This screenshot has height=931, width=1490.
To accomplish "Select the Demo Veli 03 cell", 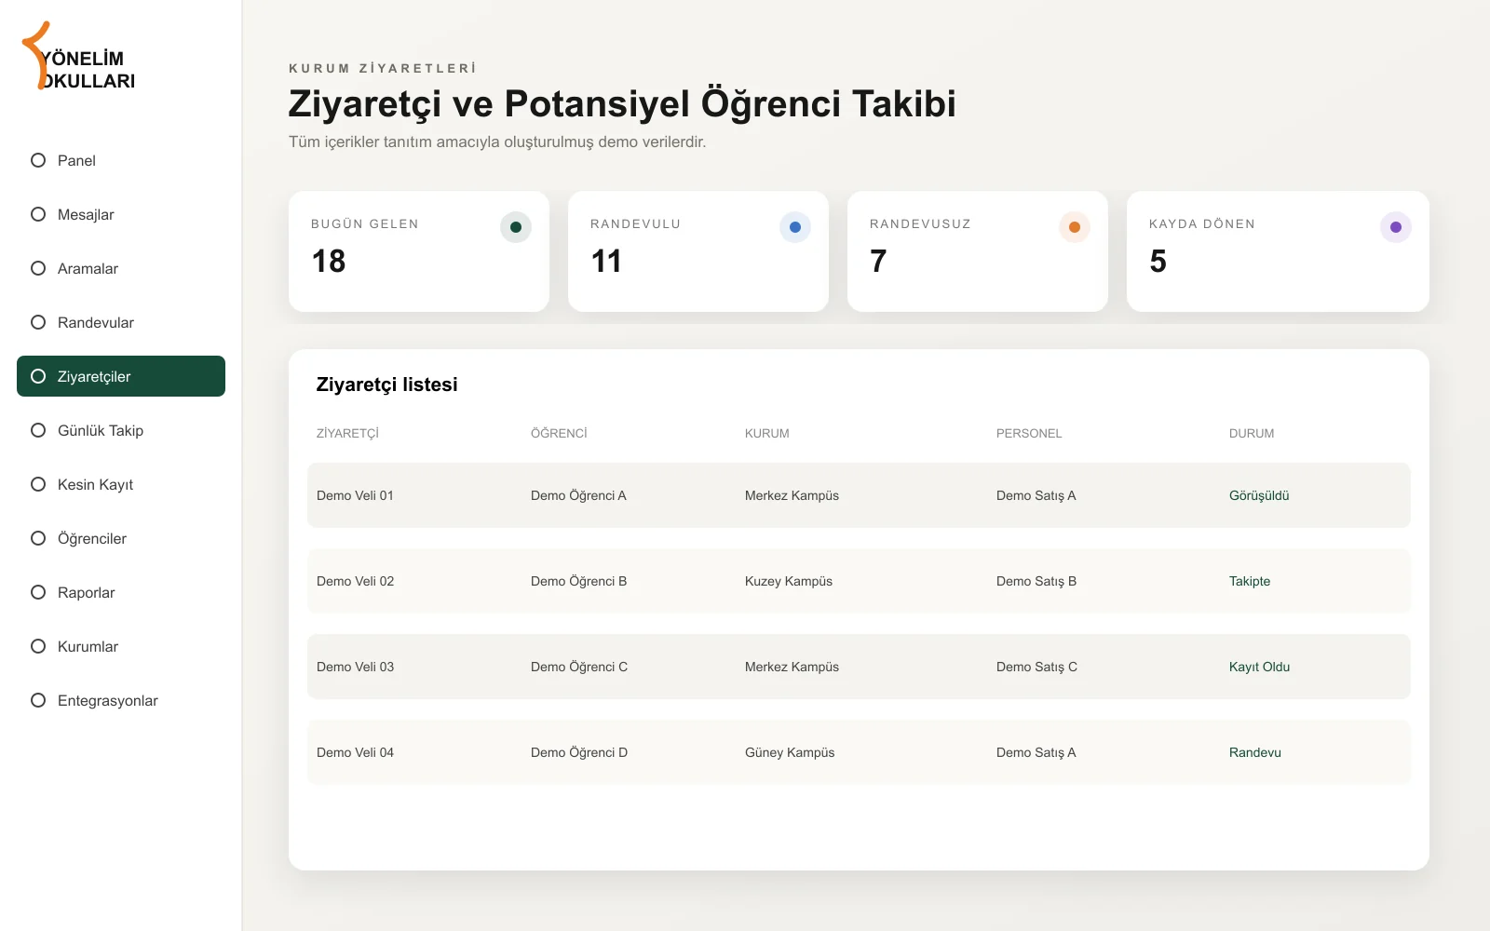I will click(x=355, y=667).
